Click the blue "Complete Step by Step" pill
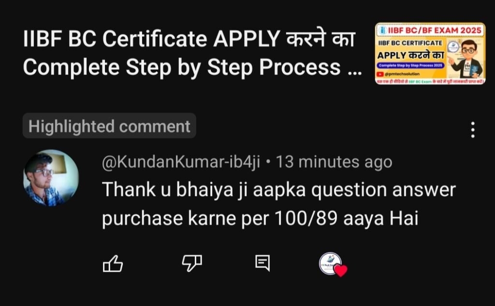The height and width of the screenshot is (306, 495). (410, 65)
